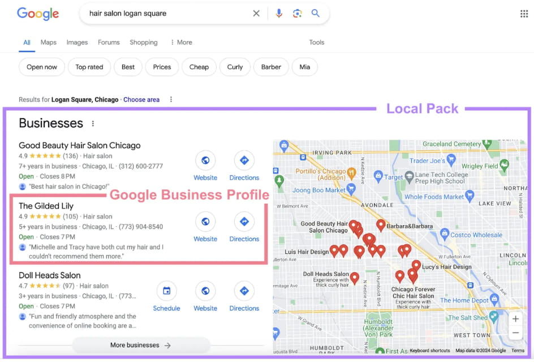The width and height of the screenshot is (534, 362).
Task: Click the magnifying glass search icon
Action: 315,14
